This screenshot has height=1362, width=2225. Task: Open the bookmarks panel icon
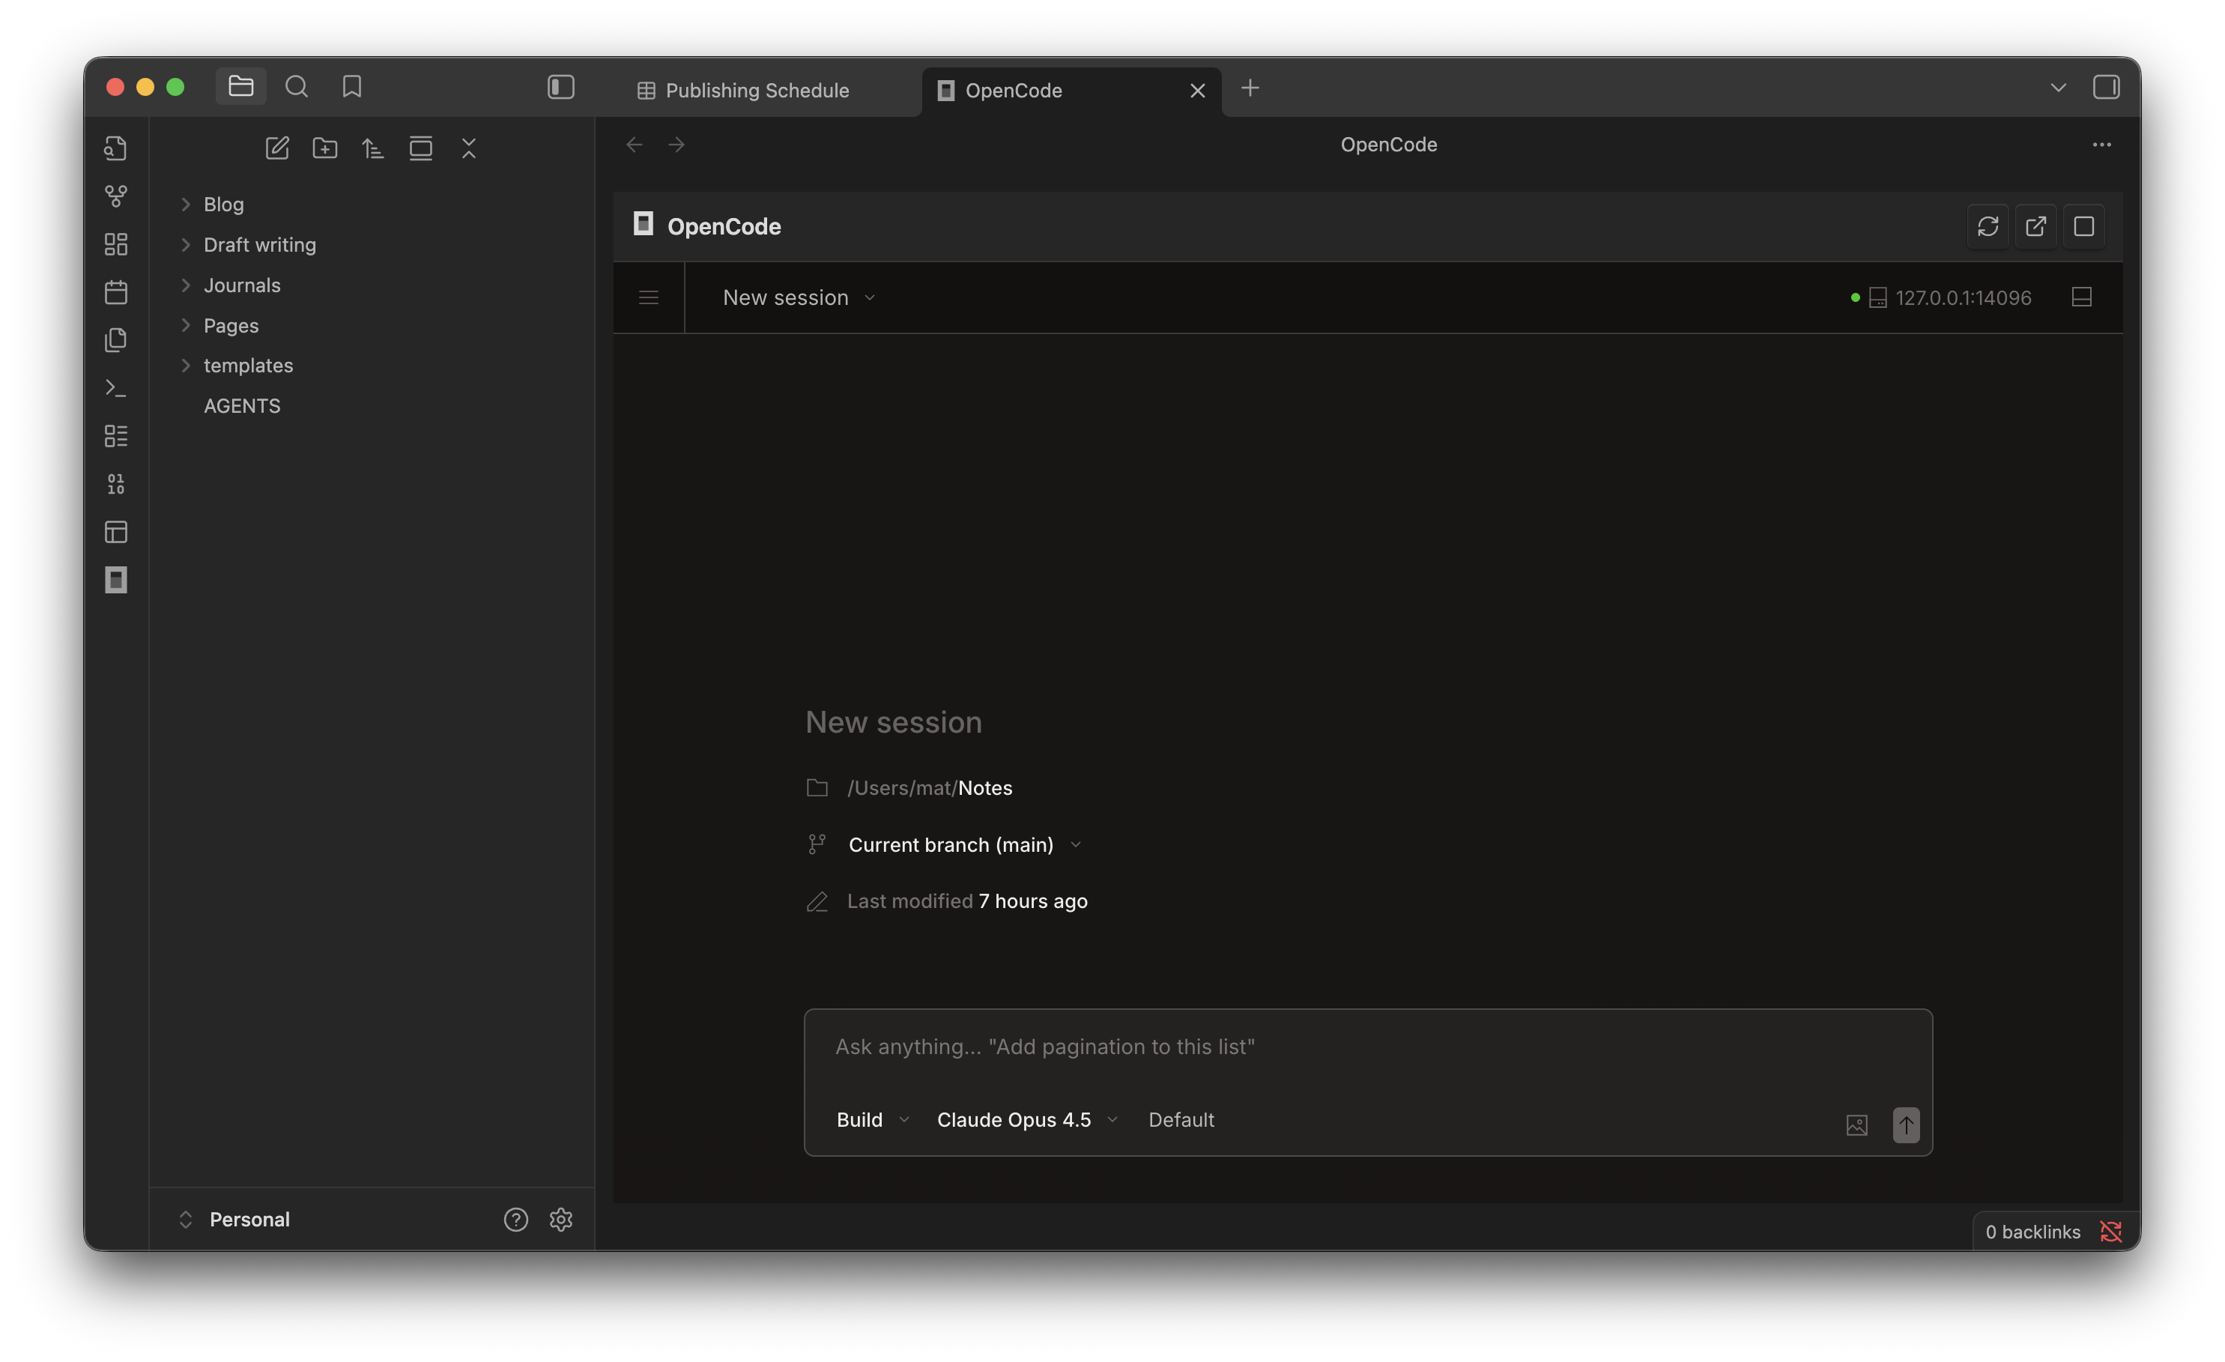352,87
